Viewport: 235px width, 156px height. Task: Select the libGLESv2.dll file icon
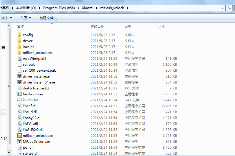19,129
